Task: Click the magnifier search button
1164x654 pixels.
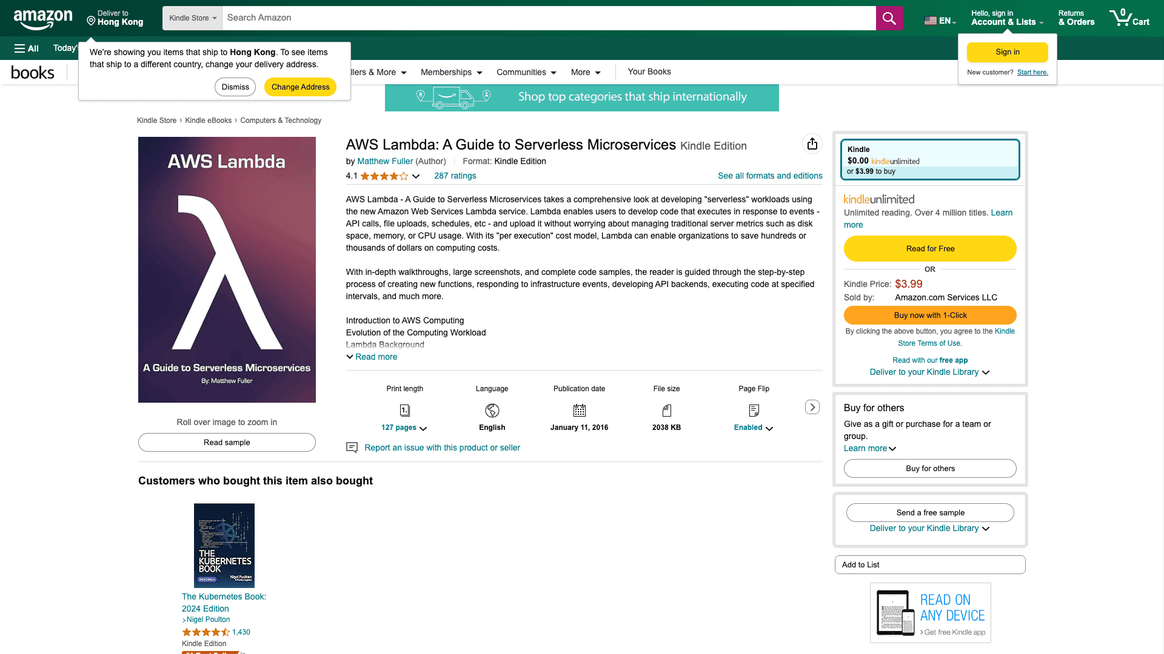Action: pyautogui.click(x=889, y=18)
